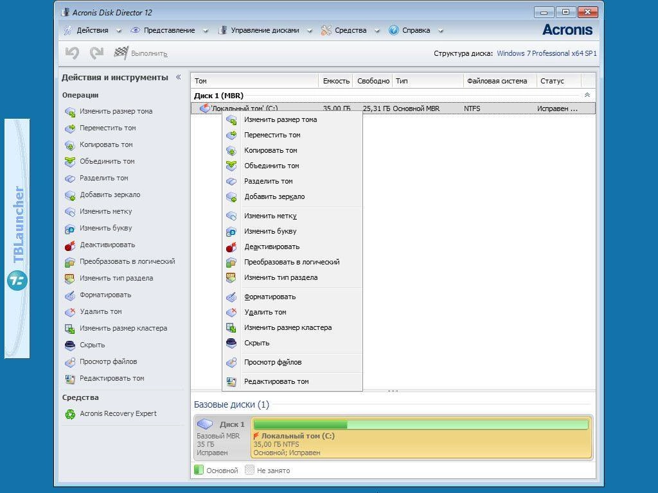Screen dimensions: 658x493
Task: Click the sidebar hat icon for Скрыть
Action: click(x=69, y=345)
